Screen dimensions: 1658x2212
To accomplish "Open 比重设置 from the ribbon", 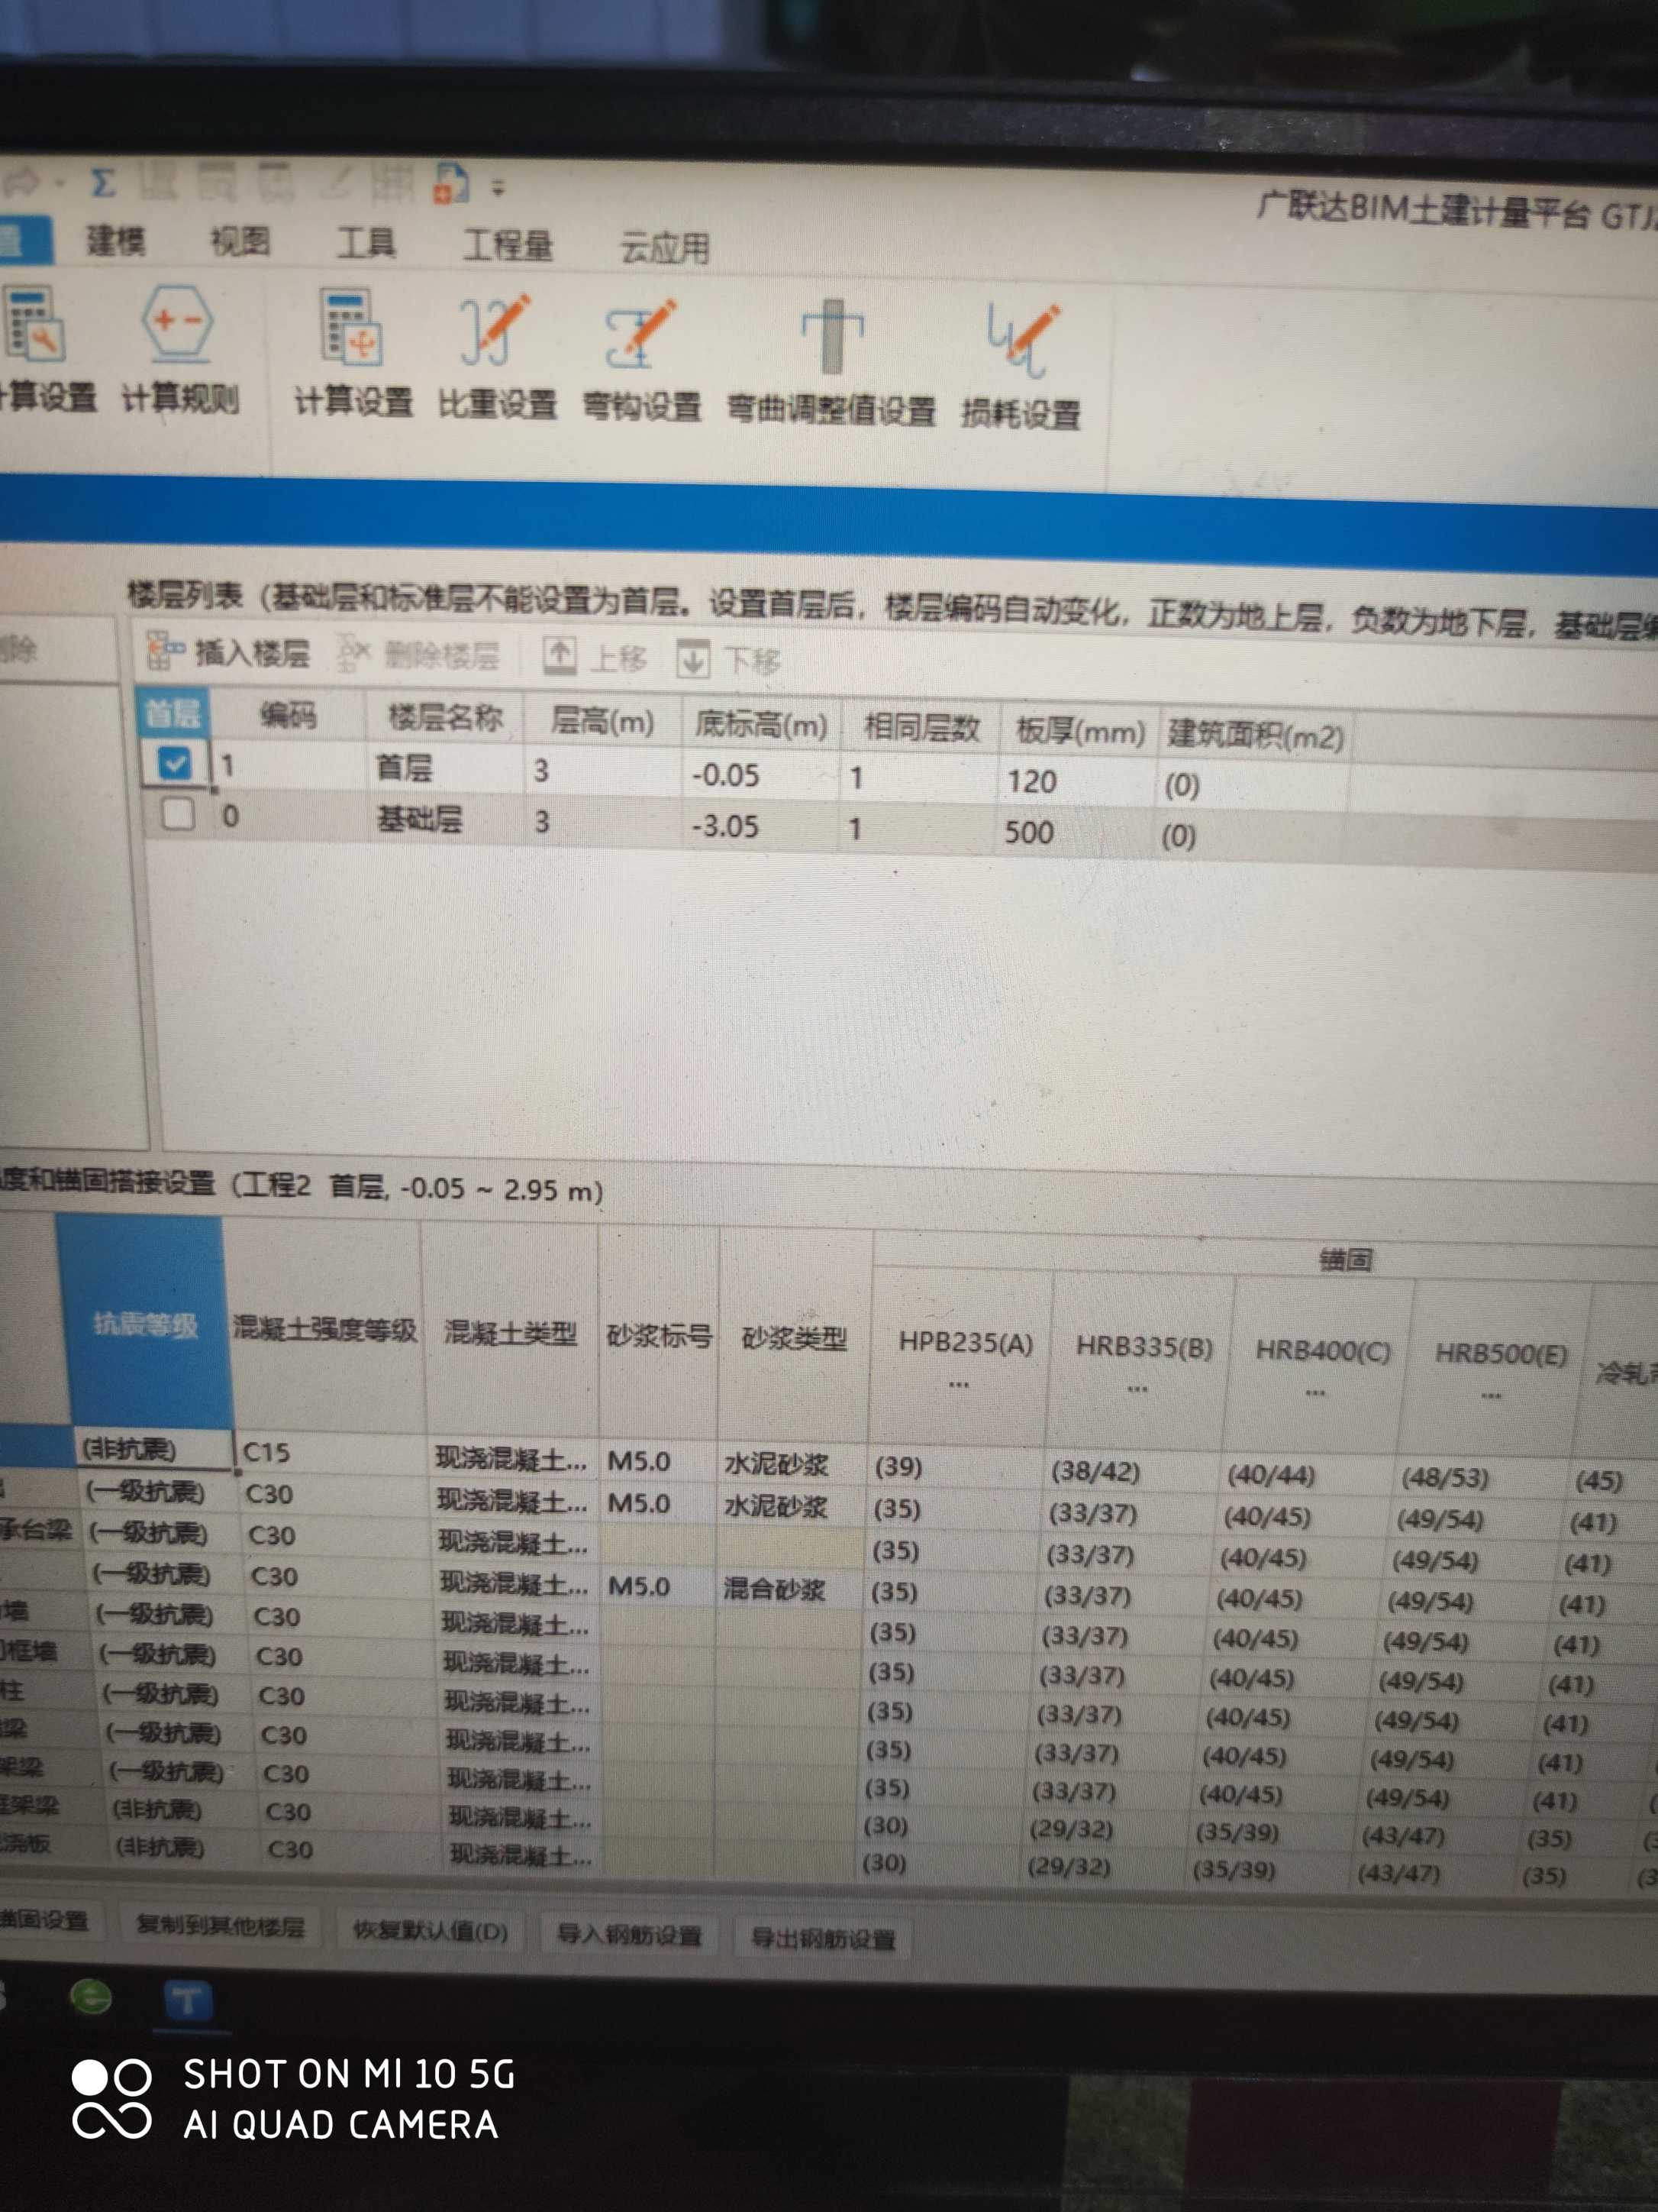I will tap(497, 356).
